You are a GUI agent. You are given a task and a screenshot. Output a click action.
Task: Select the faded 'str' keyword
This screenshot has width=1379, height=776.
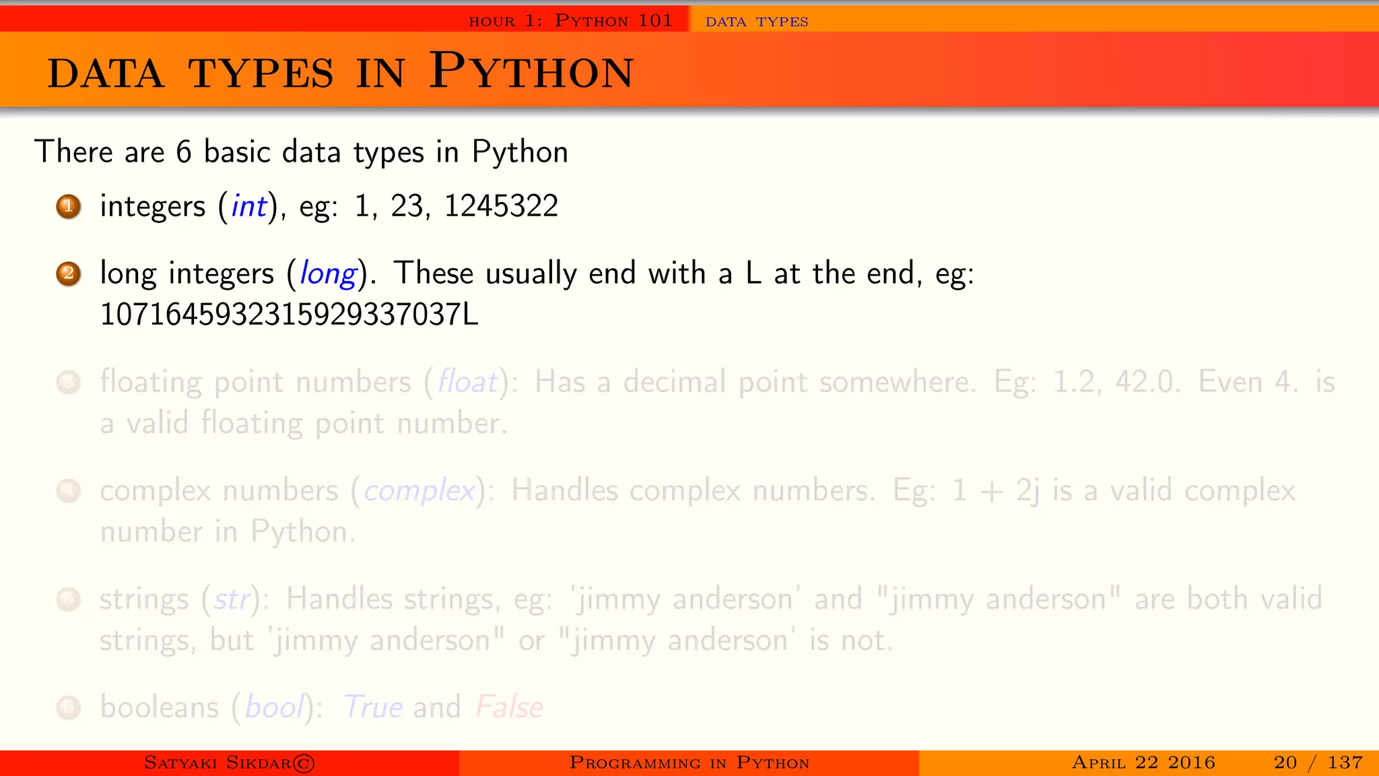232,600
